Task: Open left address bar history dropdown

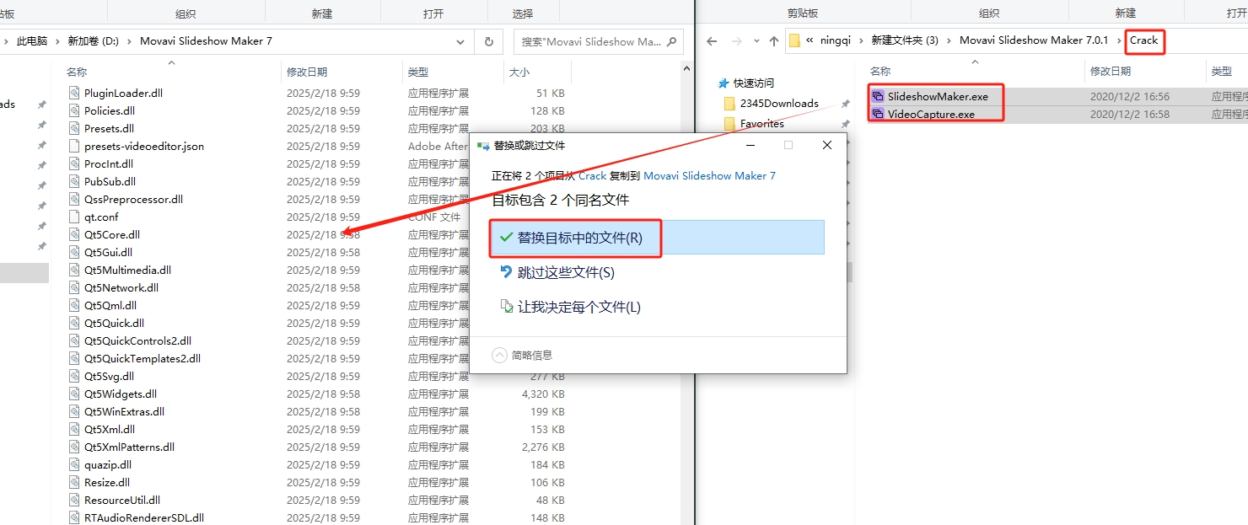Action: (460, 41)
